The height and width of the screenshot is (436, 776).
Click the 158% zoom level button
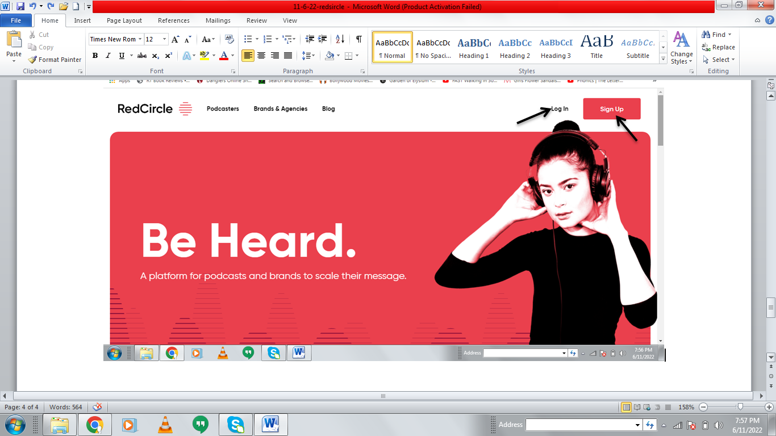(x=686, y=407)
